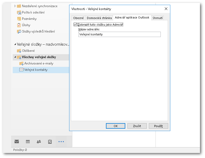Toggle Zobrazit tuto složku jako Adresář checkbox

pyautogui.click(x=75, y=25)
